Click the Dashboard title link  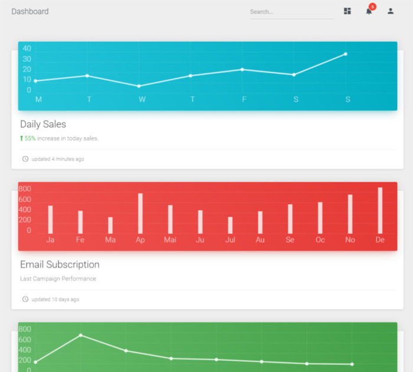click(x=30, y=11)
